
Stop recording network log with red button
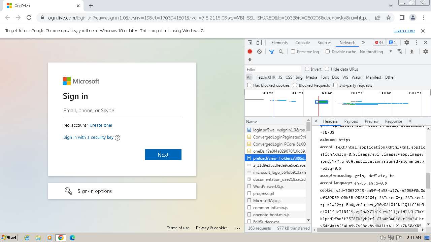[250, 51]
